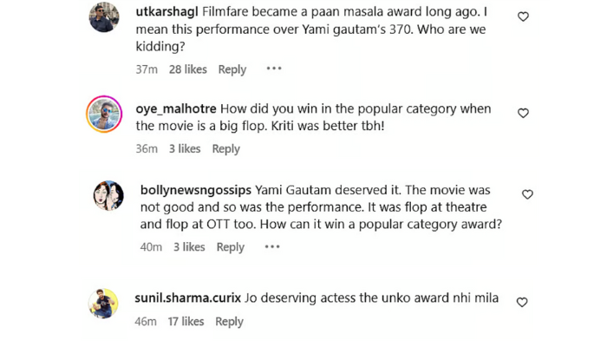Heart sunil.sharma.curix's comment
Screen dimensions: 607x347
click(x=522, y=302)
